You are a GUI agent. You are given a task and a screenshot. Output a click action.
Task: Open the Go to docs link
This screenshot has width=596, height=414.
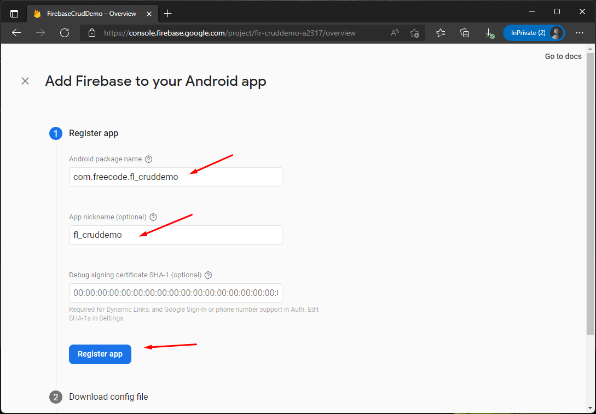[563, 56]
